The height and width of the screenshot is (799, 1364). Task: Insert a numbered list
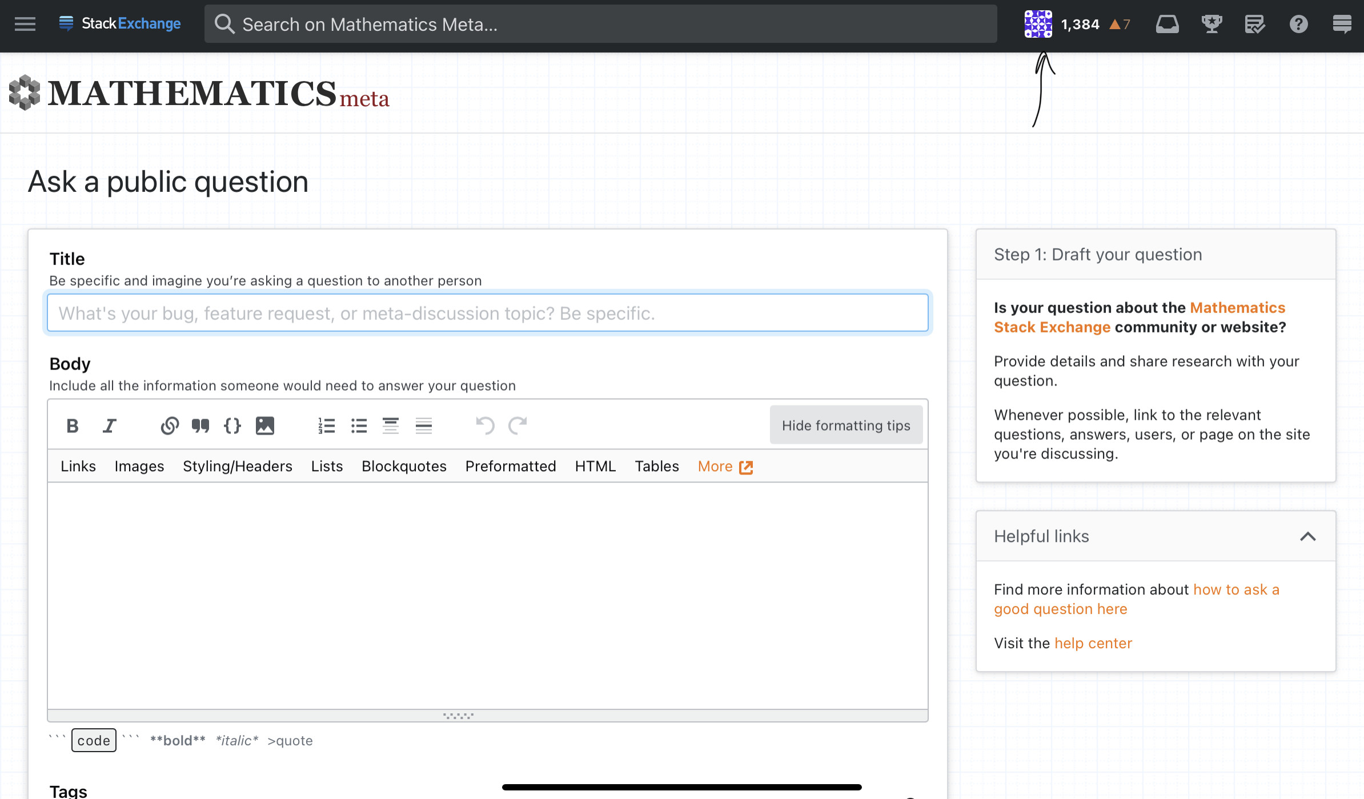(327, 425)
